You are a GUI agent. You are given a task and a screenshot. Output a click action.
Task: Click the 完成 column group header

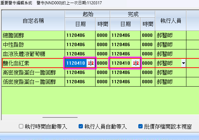pos(132,14)
